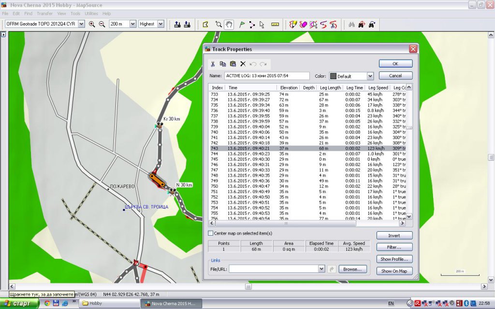
Task: Select the Waypoint flag tool
Action: click(x=242, y=24)
